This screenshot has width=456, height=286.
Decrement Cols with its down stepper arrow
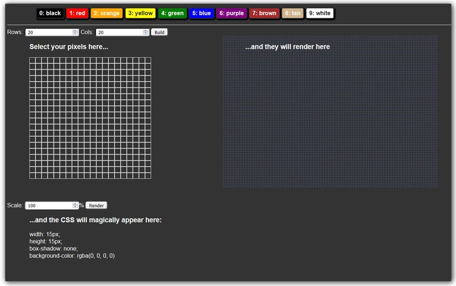[x=145, y=33]
